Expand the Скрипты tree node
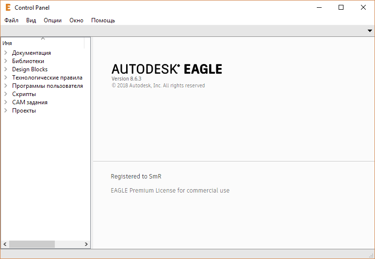 [6, 94]
